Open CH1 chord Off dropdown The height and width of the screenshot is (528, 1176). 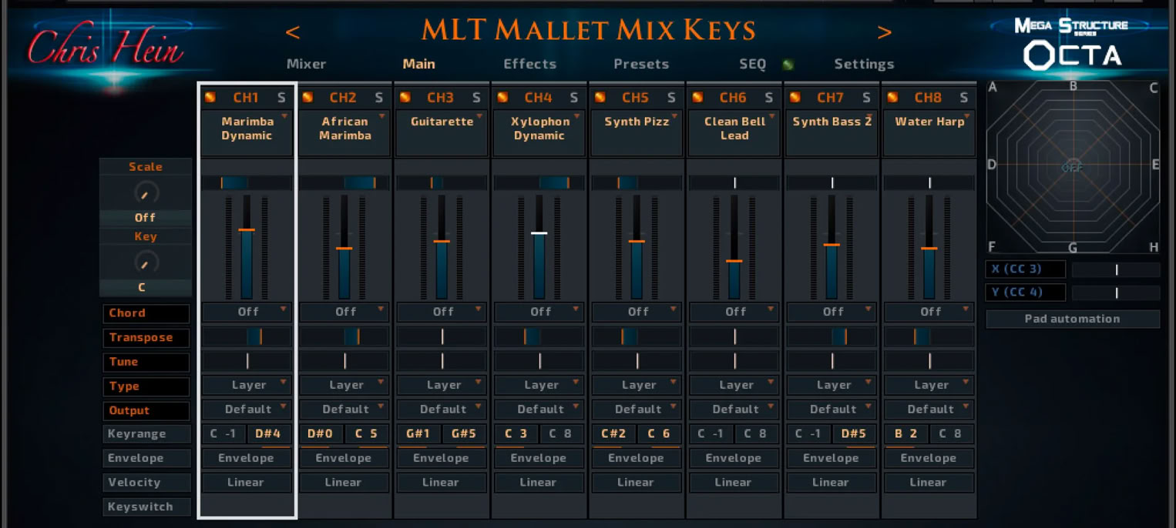pos(247,312)
